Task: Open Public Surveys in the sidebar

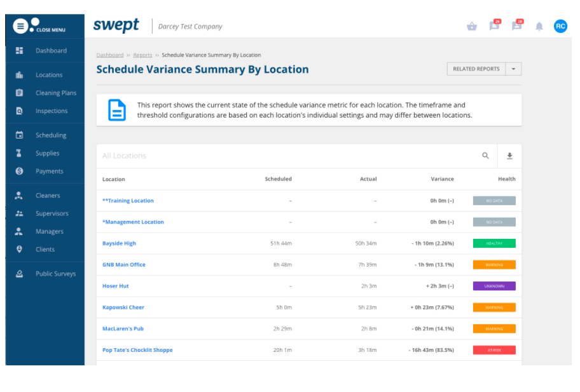Action: point(55,274)
